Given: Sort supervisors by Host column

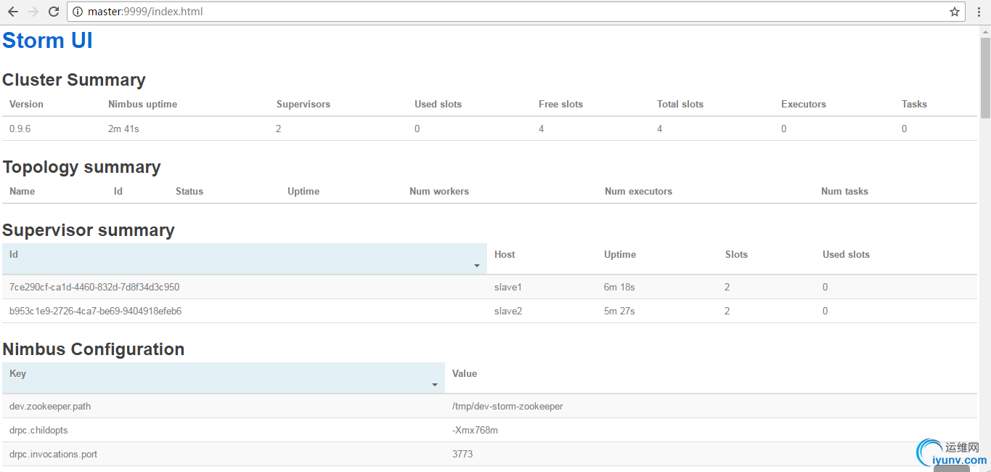Looking at the screenshot, I should pos(505,254).
